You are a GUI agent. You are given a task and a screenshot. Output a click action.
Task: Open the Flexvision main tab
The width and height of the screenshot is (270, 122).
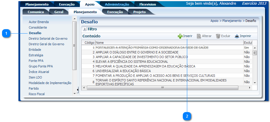147,4
